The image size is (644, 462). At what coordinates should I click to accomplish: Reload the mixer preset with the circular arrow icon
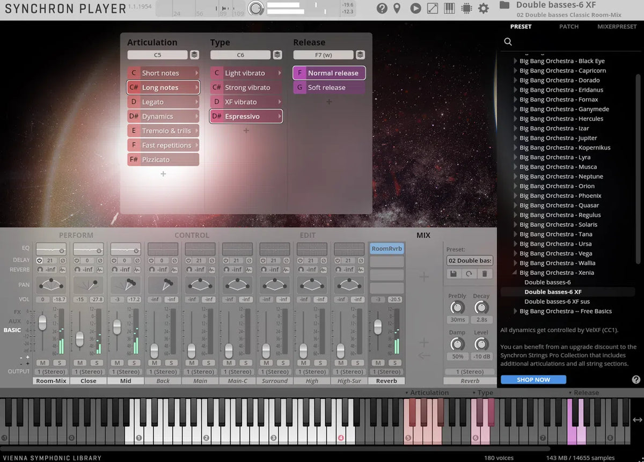coord(469,274)
